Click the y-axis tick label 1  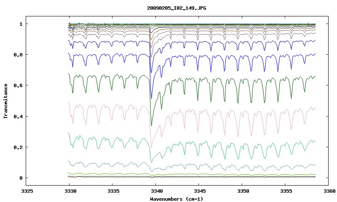click(x=21, y=24)
